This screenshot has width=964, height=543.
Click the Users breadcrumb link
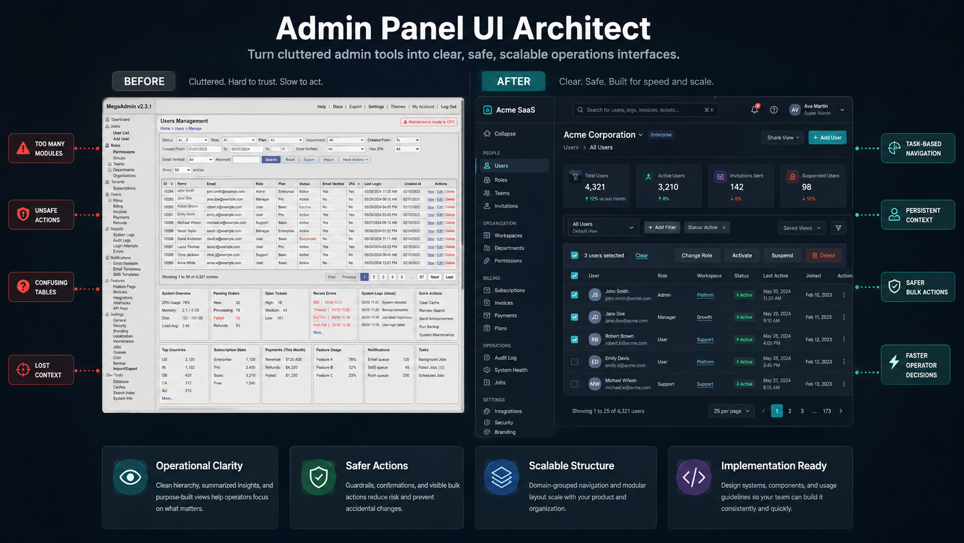(571, 148)
